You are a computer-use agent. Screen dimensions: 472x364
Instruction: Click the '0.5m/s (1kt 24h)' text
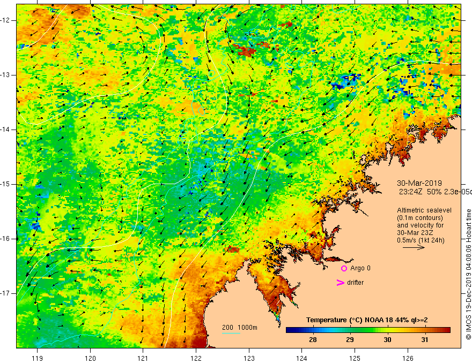tap(421, 240)
